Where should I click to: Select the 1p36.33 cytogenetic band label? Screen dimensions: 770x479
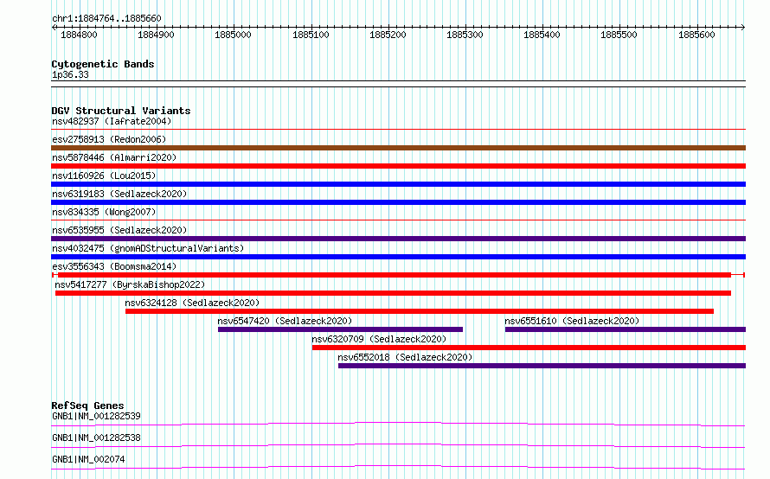click(70, 74)
